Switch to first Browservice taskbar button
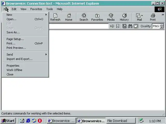 pos(61,121)
